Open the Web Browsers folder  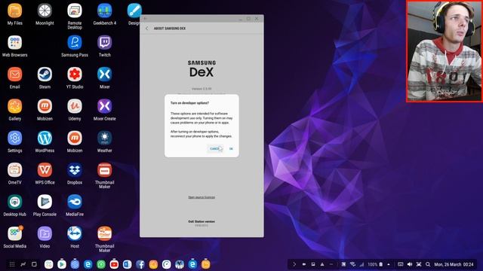(15, 43)
